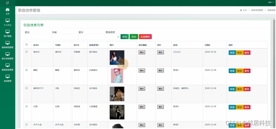Play the MV for the 齐天大圣 row
The width and height of the screenshot is (276, 129).
click(161, 125)
